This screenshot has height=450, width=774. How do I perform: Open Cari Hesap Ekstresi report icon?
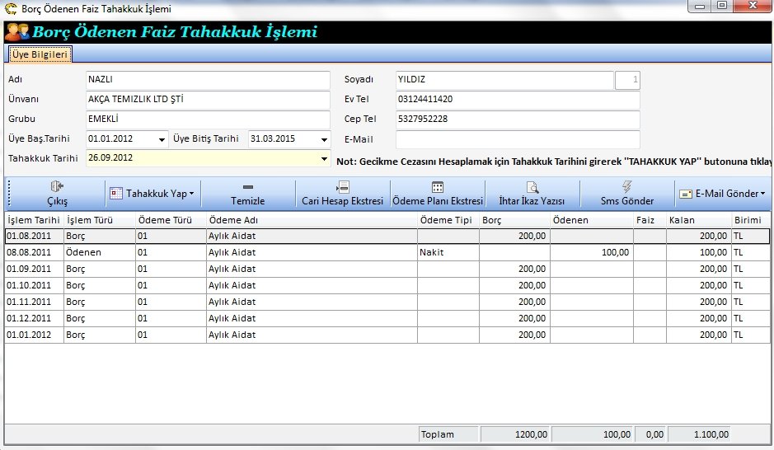pos(343,187)
